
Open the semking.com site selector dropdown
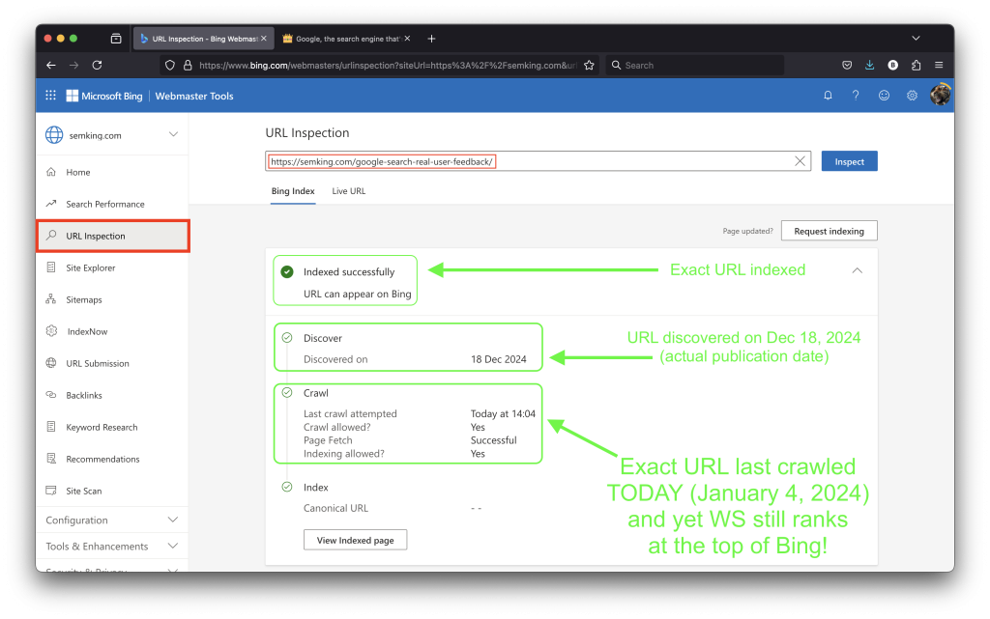pyautogui.click(x=112, y=135)
